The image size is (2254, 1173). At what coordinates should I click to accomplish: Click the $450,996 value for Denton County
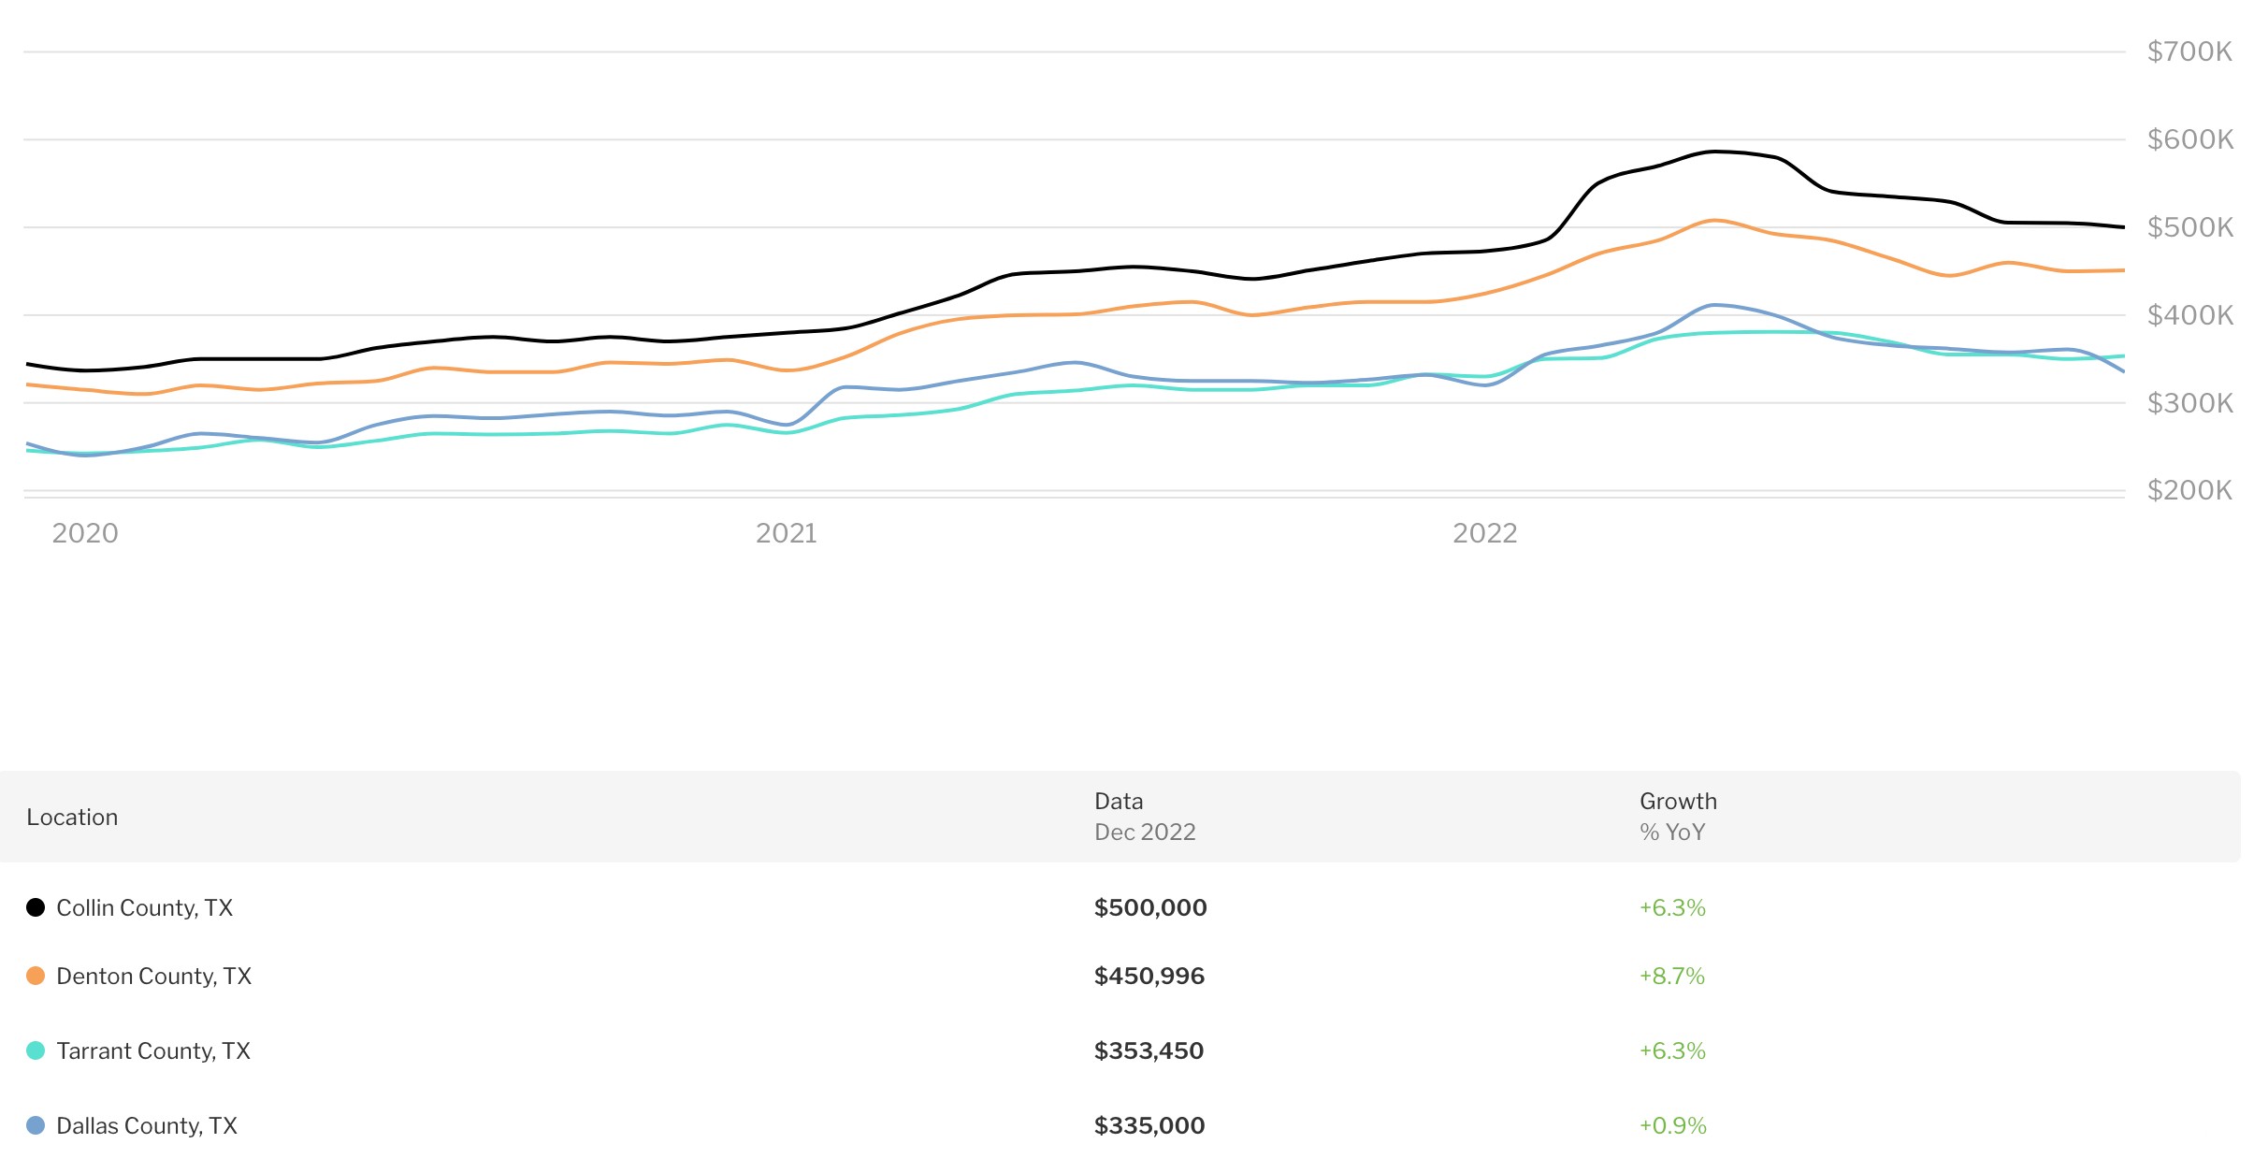pos(1149,976)
